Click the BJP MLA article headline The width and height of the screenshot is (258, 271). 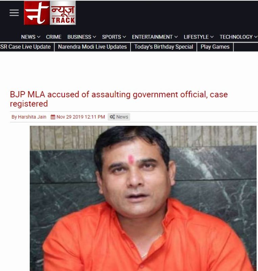[x=119, y=99]
